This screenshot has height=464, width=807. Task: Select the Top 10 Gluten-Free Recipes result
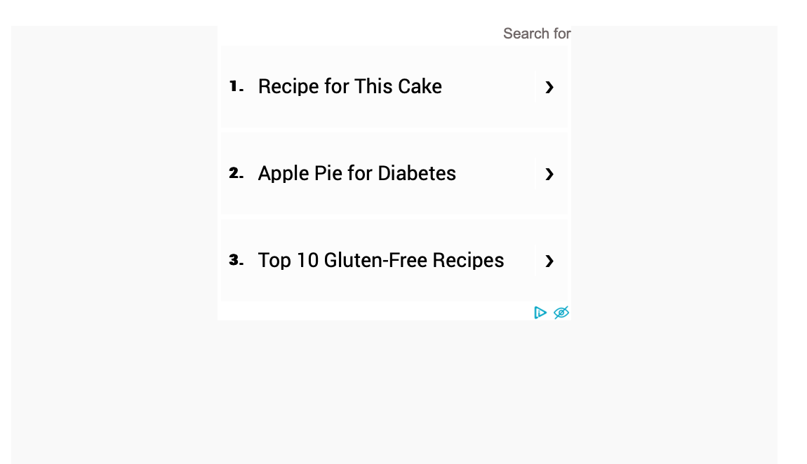coord(380,261)
